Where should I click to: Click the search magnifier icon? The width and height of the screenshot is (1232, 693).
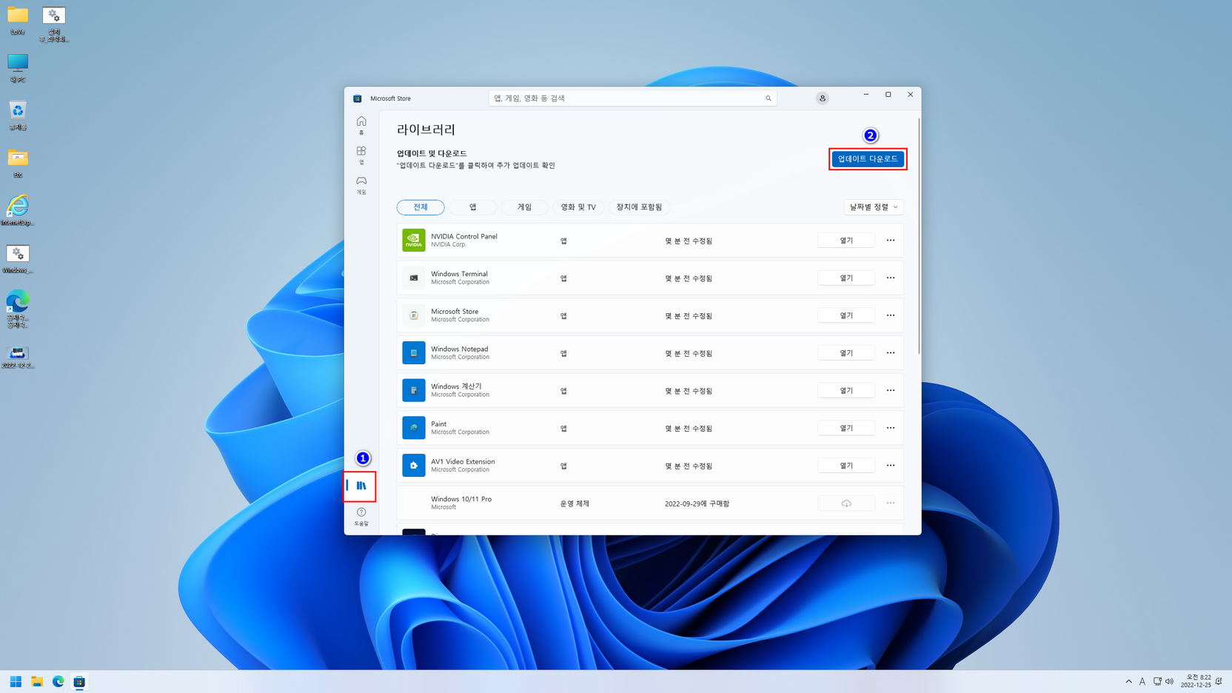pyautogui.click(x=768, y=98)
